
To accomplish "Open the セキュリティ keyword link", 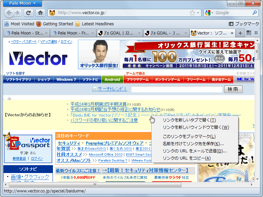I will 69,143.
